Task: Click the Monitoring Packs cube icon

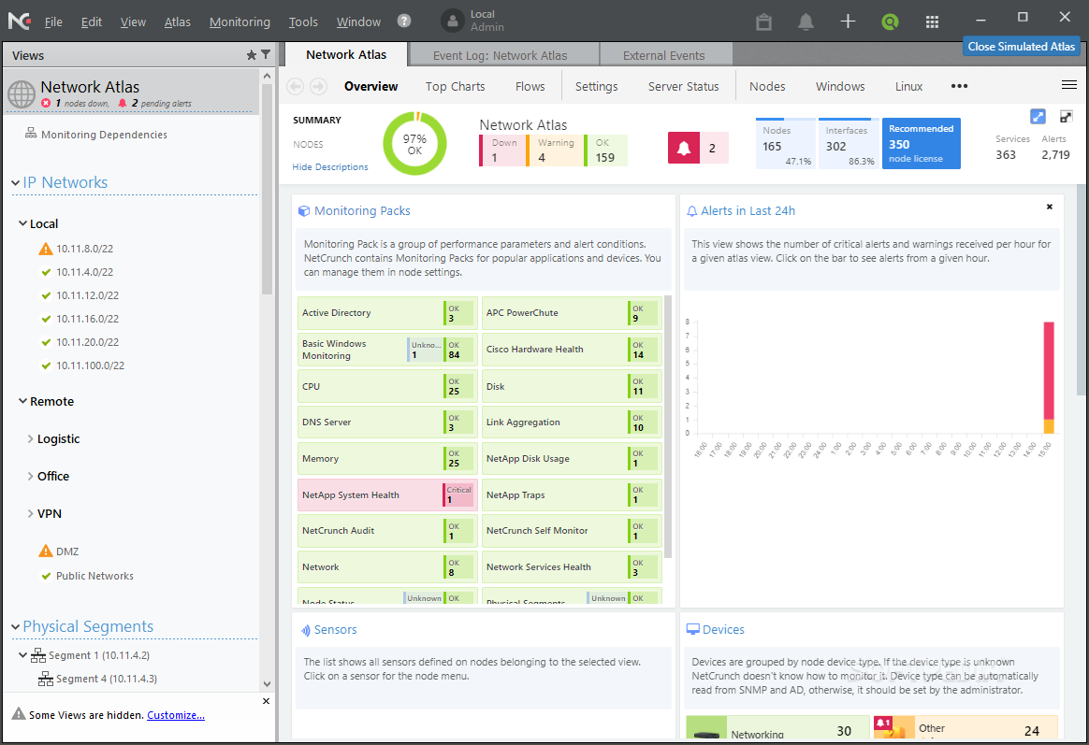Action: pyautogui.click(x=303, y=211)
